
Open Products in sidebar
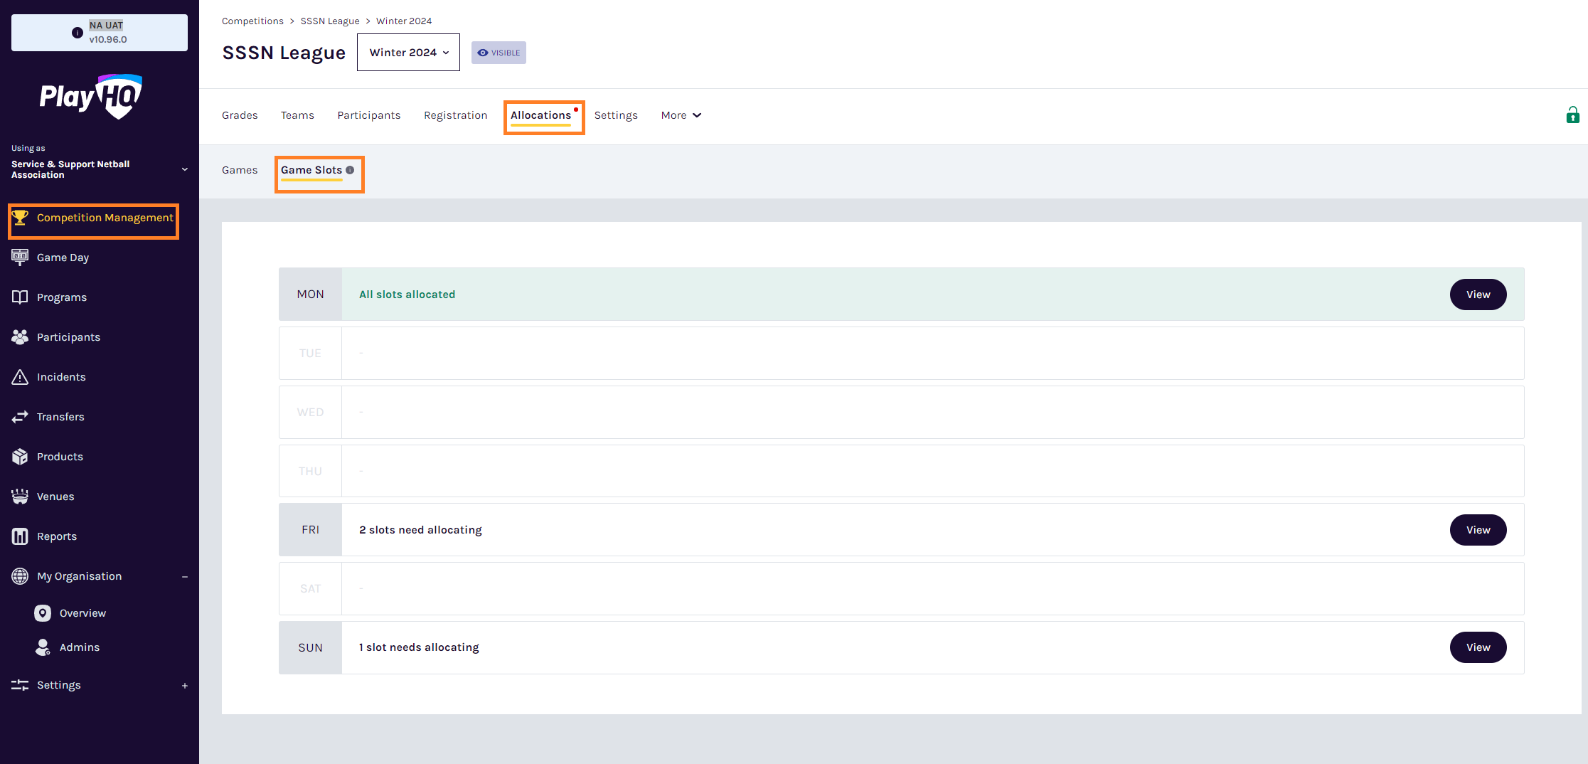(60, 457)
